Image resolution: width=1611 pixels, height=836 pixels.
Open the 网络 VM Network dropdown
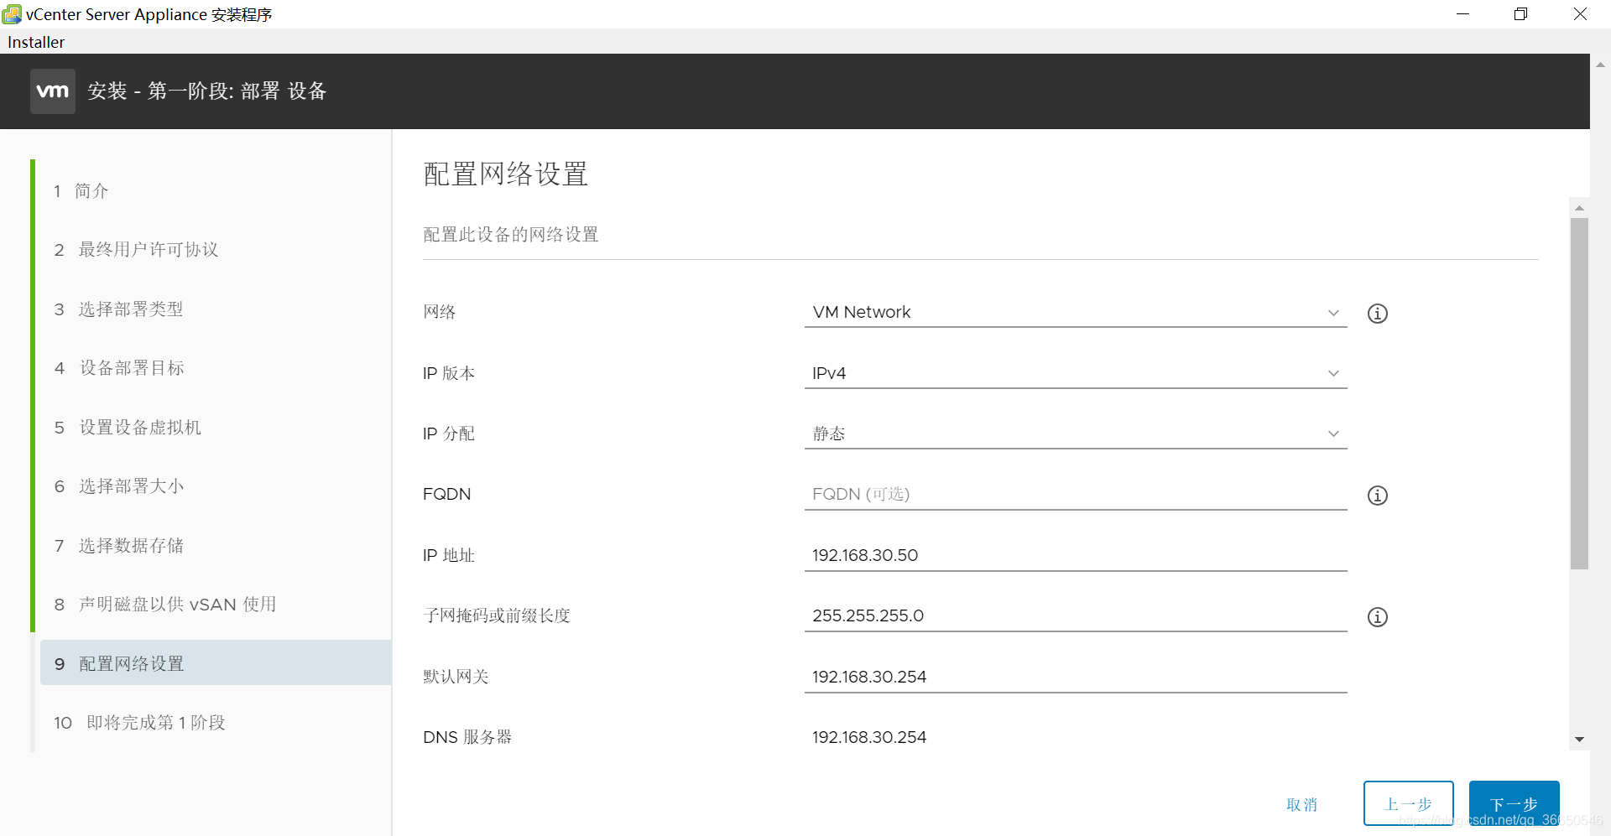(x=1075, y=312)
